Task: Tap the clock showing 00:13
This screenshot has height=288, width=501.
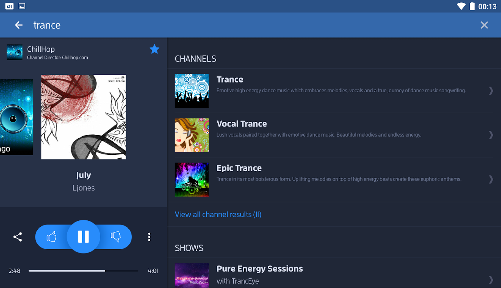Action: click(x=487, y=7)
